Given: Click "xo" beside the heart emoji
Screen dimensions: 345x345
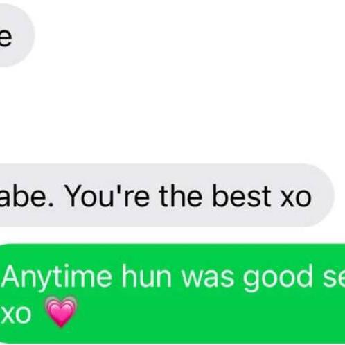Looking at the screenshot, I should (x=15, y=315).
